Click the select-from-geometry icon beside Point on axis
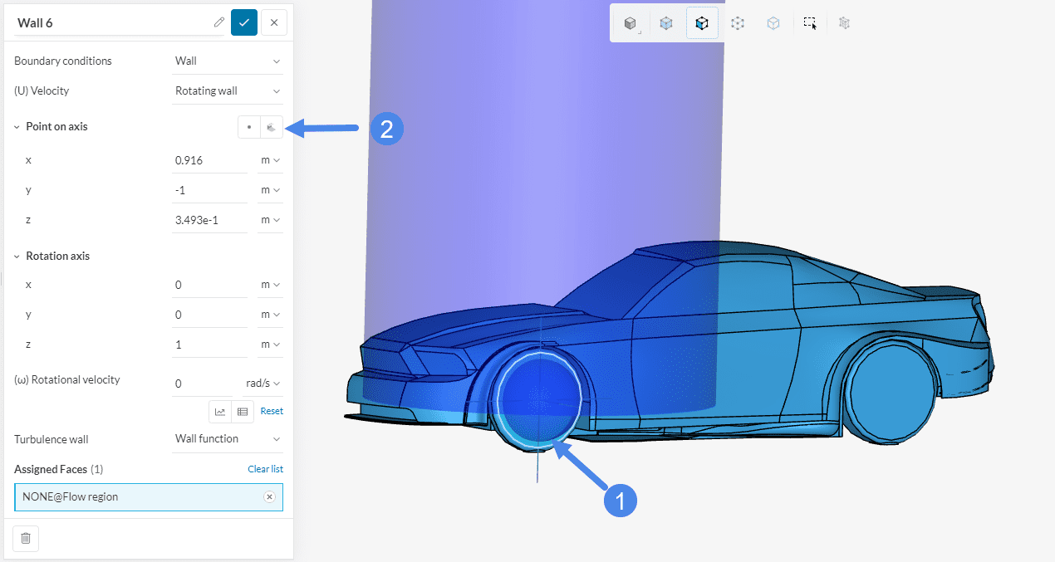 pos(272,127)
